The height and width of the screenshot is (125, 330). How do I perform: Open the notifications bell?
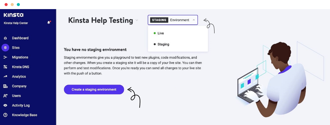pos(49,22)
